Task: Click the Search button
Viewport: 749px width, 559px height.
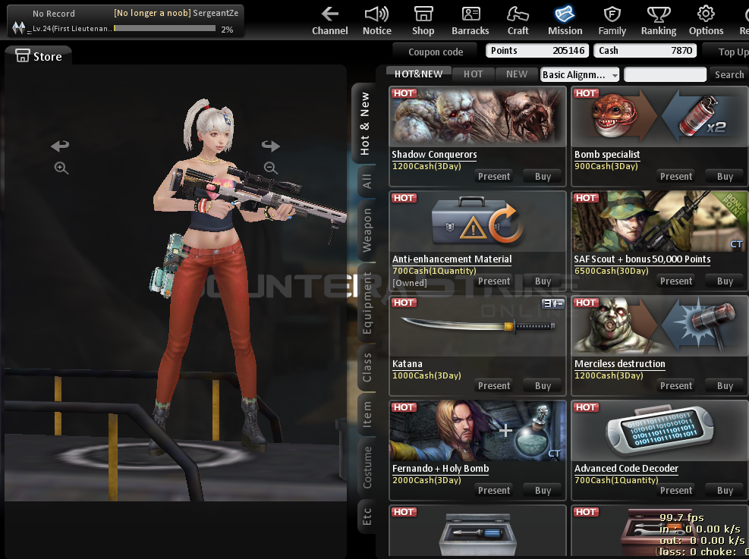Action: pos(729,74)
